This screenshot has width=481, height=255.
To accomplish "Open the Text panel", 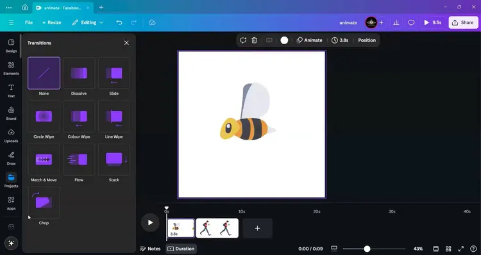I will [x=11, y=91].
